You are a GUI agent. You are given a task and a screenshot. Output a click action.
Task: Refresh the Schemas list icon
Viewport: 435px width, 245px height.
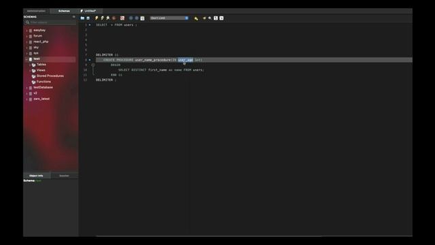[x=74, y=16]
